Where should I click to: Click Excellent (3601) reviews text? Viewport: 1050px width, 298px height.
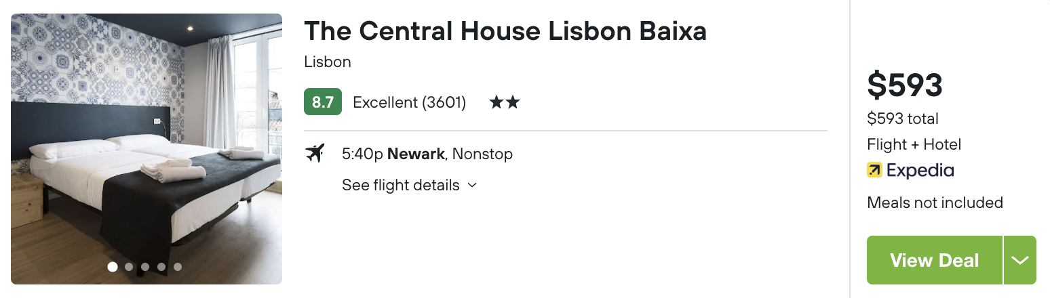point(410,102)
